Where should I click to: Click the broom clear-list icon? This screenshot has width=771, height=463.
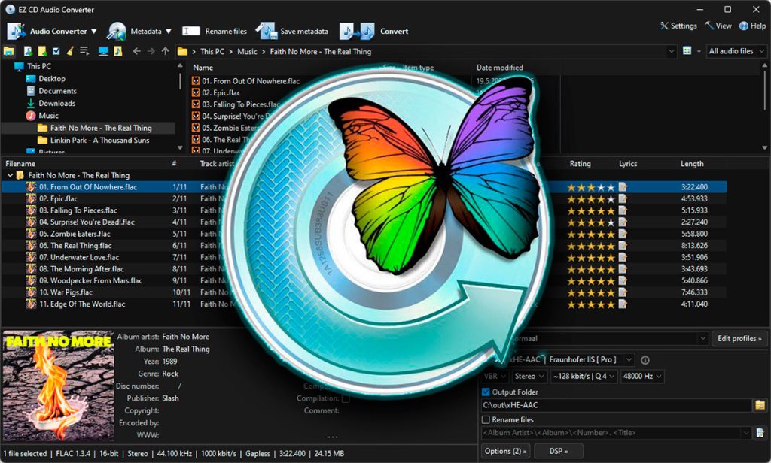pos(70,50)
